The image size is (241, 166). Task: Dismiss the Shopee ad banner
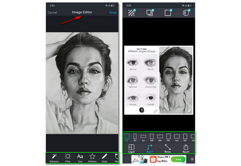(x=192, y=159)
